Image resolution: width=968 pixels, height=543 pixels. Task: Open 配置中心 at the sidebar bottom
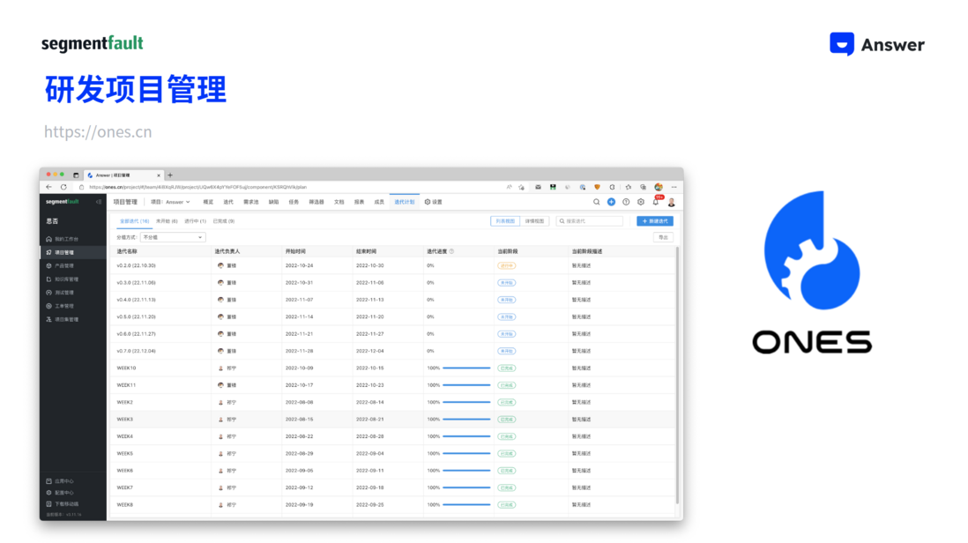point(60,493)
